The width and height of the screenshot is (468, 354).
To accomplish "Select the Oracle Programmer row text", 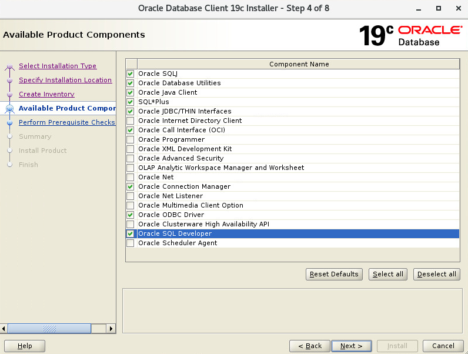I will [x=171, y=139].
